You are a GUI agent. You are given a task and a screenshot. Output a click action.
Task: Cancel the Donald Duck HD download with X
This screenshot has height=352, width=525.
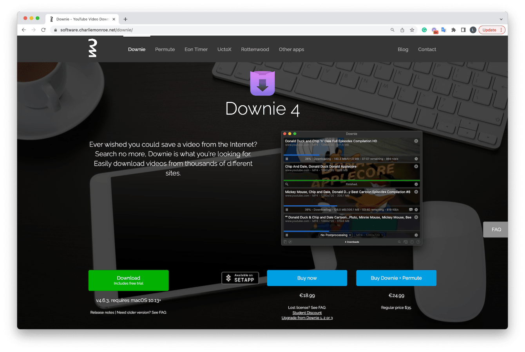[416, 141]
